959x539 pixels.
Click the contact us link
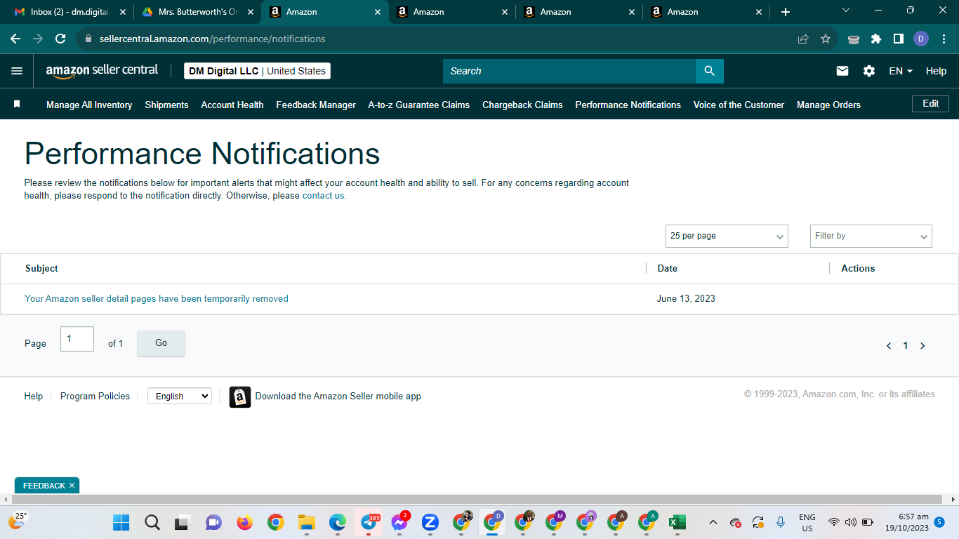(x=324, y=196)
